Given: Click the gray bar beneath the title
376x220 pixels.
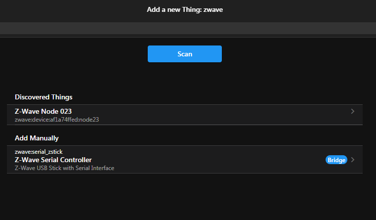Looking at the screenshot, I should [x=188, y=29].
